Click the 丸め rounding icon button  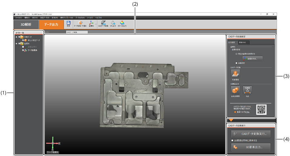pyautogui.click(x=247, y=90)
